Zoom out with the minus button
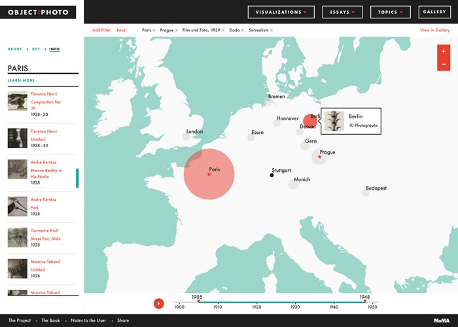458x327 pixels. (x=444, y=64)
